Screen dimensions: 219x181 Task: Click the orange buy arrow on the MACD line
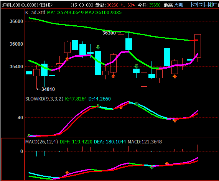67,173
